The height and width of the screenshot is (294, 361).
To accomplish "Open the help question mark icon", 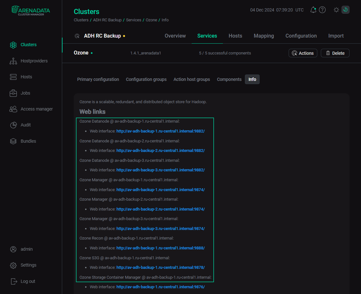I will pyautogui.click(x=322, y=10).
